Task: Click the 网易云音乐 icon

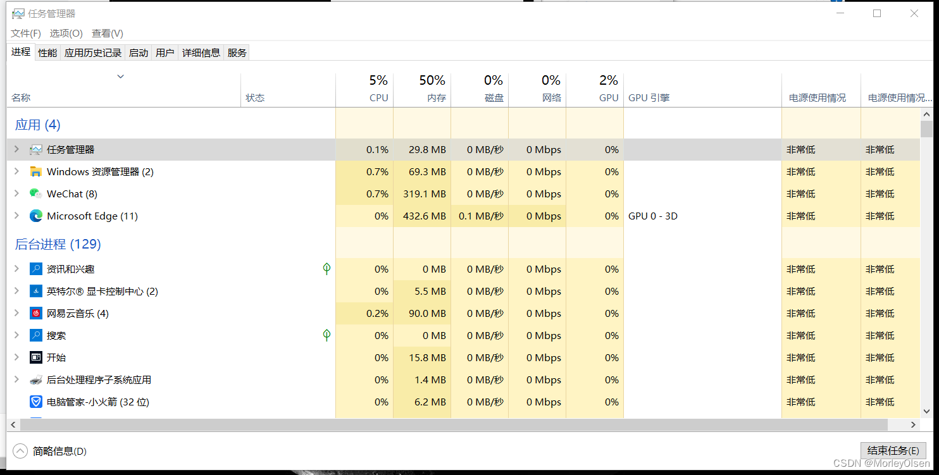Action: coord(36,313)
